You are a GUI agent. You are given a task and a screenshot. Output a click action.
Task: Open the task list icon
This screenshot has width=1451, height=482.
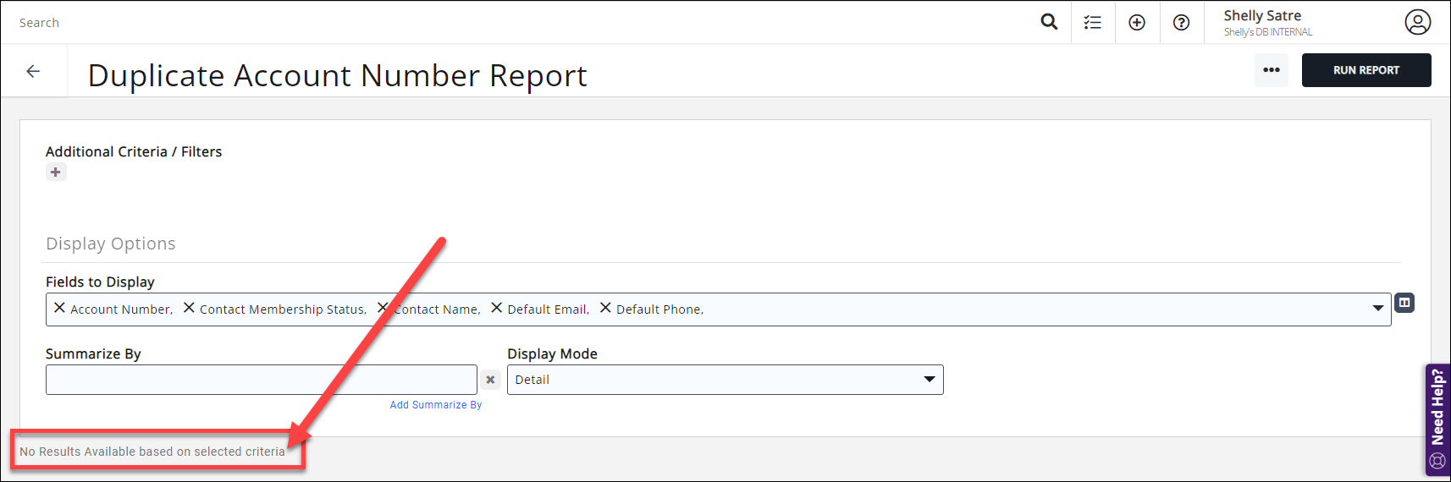pyautogui.click(x=1093, y=23)
